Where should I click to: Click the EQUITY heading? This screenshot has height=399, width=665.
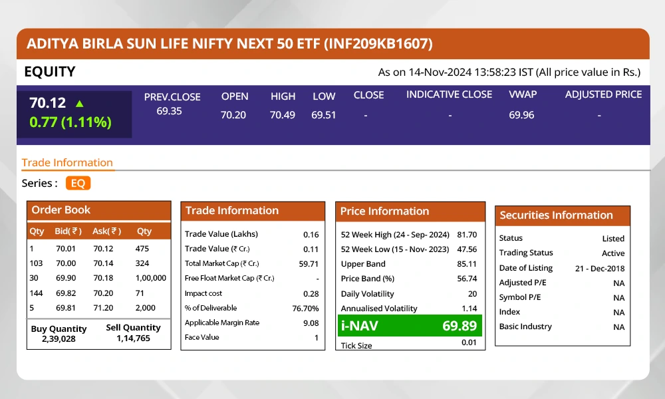pos(50,72)
